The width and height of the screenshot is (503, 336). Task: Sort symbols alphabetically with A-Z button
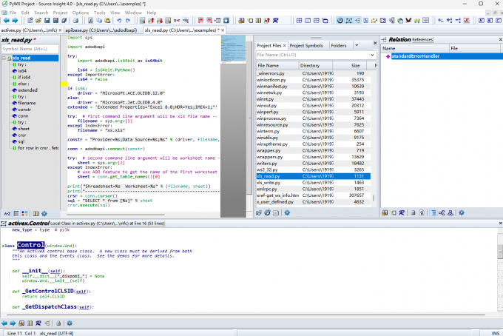point(7,213)
